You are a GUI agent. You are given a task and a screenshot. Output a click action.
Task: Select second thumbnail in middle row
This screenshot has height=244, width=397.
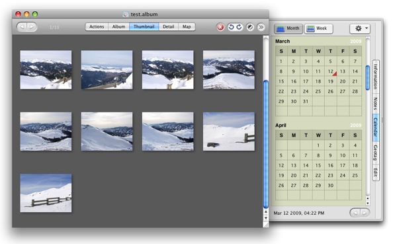pyautogui.click(x=107, y=132)
